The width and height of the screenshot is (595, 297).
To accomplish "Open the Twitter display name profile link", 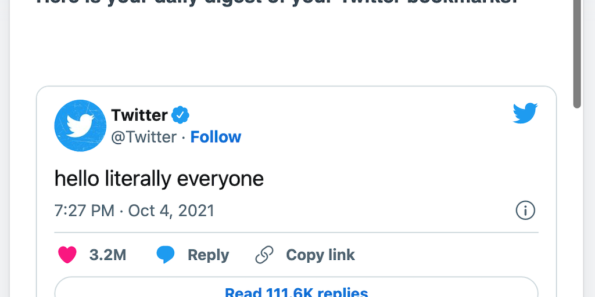I will click(x=139, y=115).
